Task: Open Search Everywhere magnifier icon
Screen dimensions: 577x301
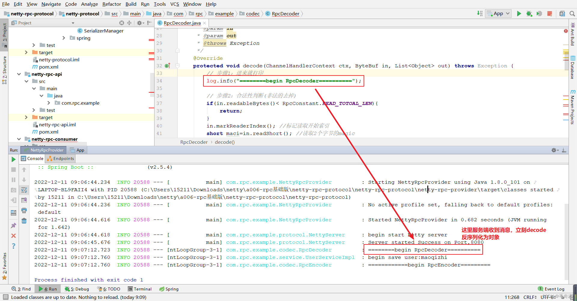Action: tap(572, 14)
